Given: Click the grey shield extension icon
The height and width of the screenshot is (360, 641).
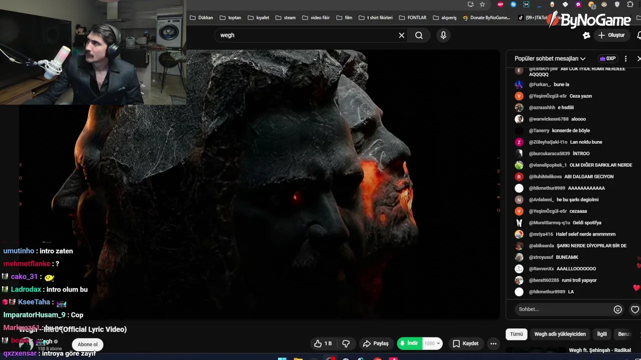Looking at the screenshot, I should point(617,4).
